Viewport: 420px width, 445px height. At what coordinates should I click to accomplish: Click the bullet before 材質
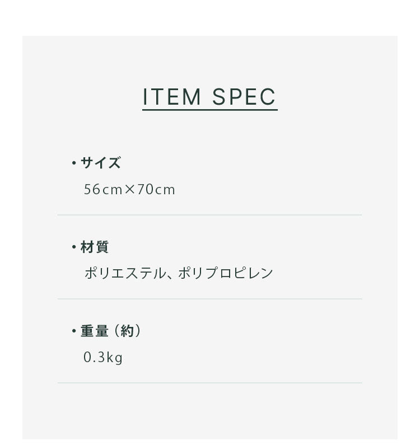(73, 247)
